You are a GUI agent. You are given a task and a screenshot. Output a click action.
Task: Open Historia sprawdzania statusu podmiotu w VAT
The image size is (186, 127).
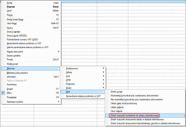pyautogui.click(x=31, y=47)
